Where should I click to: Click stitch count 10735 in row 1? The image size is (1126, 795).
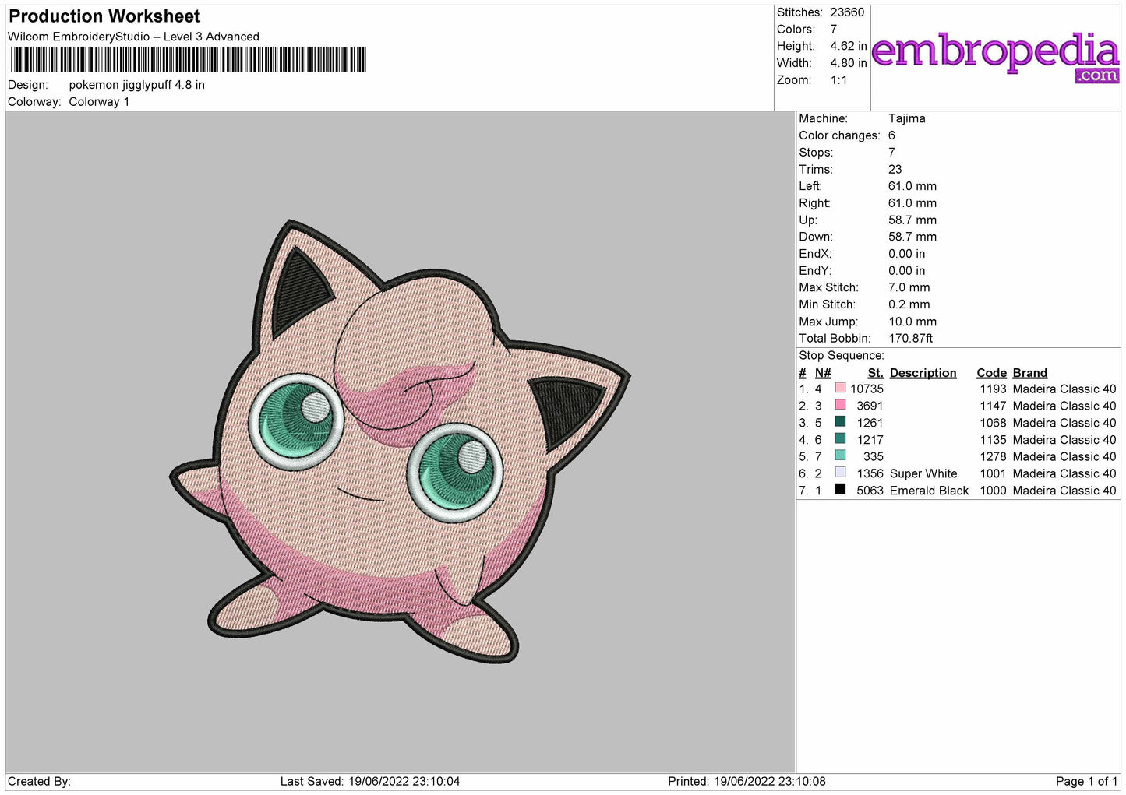click(x=867, y=389)
